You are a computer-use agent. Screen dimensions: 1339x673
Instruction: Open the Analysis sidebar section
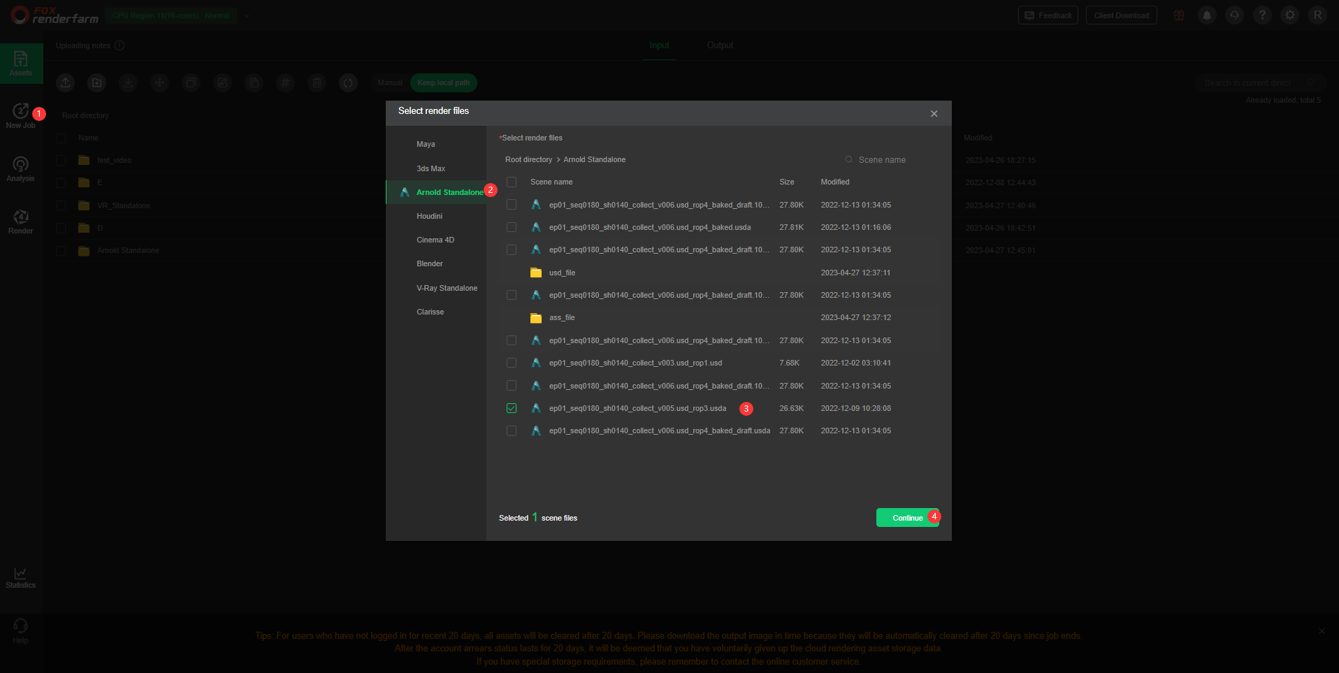[x=20, y=169]
